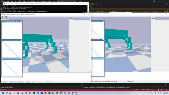This screenshot has width=169, height=95.
Task: Open Visual Studio Edit menu
Action: tap(8, 1)
